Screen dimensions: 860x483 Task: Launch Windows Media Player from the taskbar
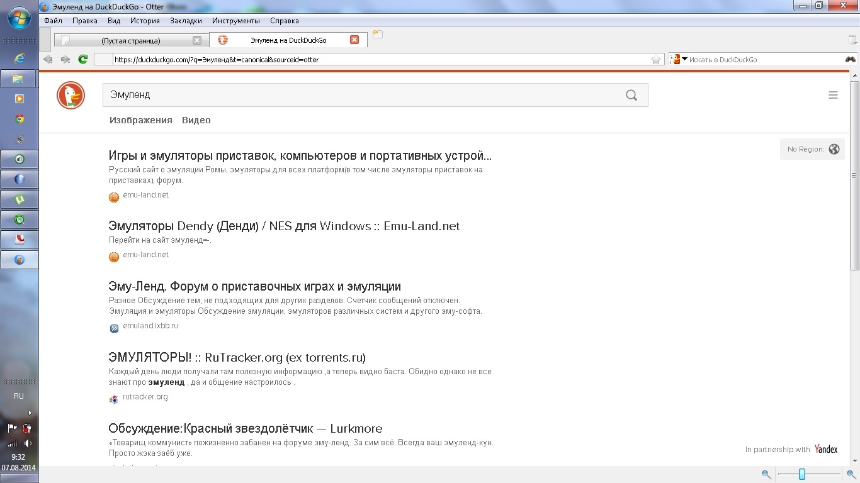[x=20, y=99]
